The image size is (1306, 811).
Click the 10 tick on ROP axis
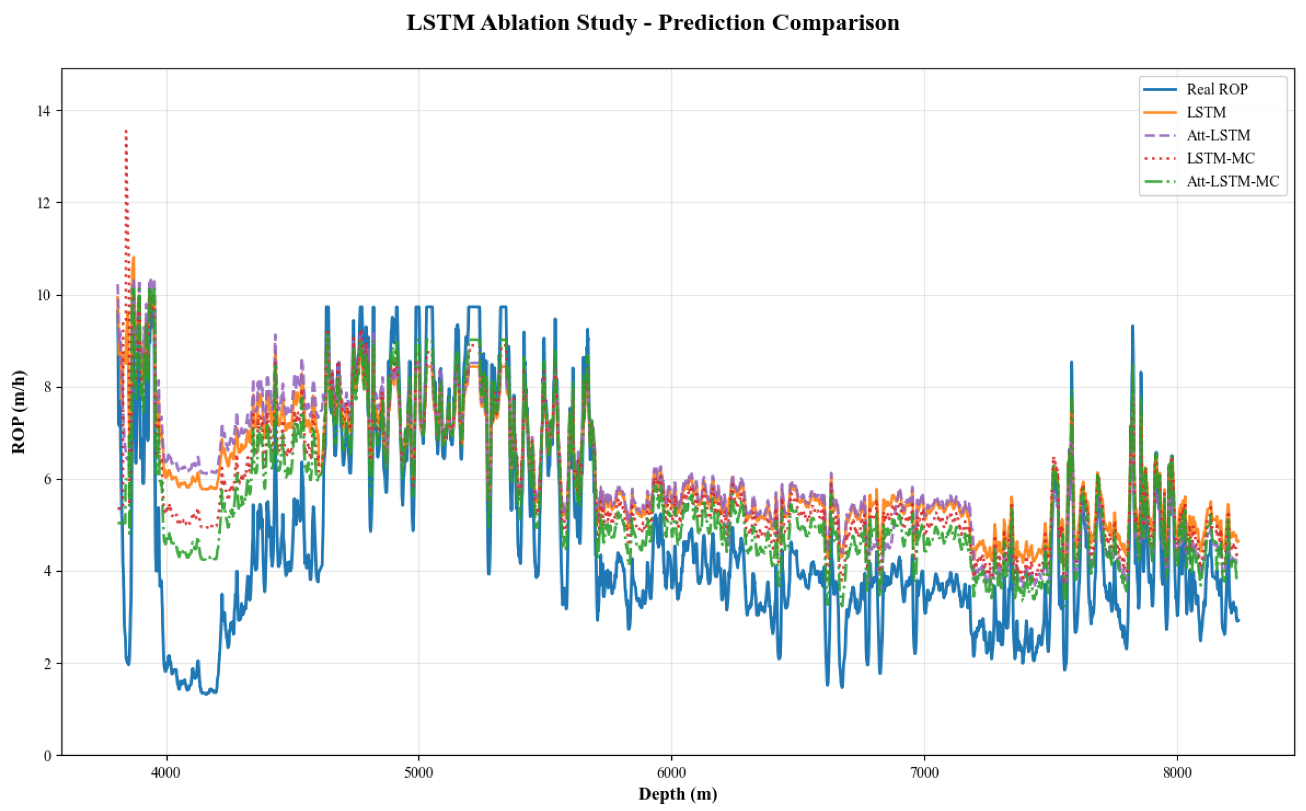(x=44, y=295)
